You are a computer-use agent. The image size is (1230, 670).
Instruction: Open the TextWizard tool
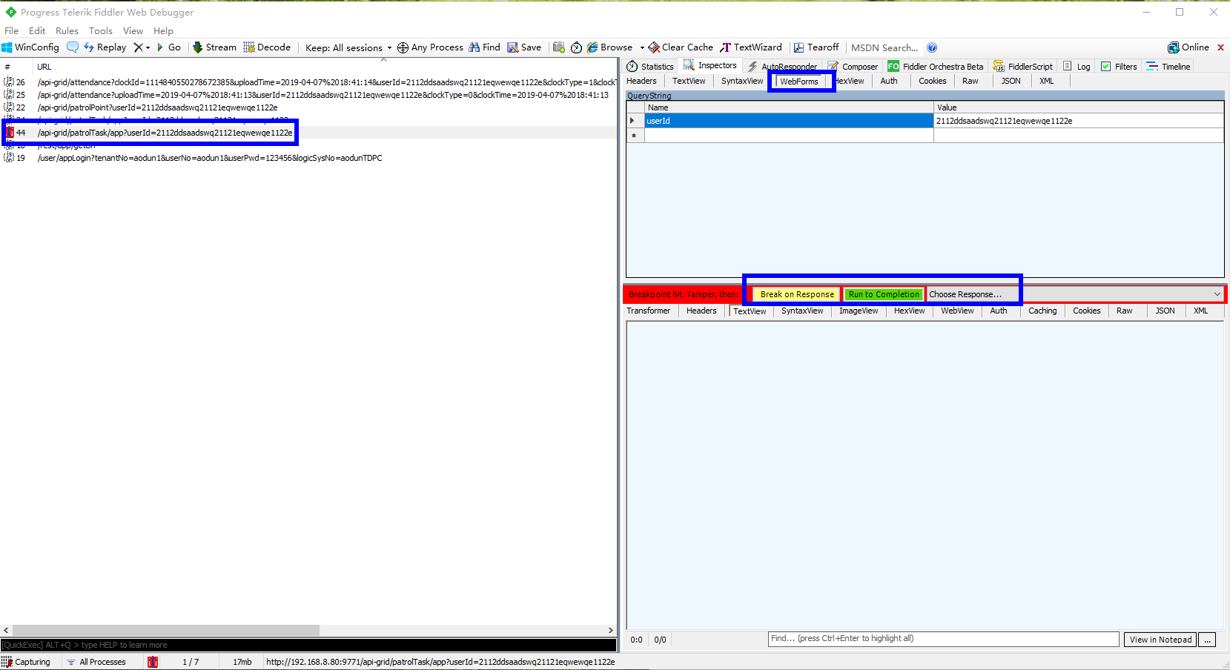pyautogui.click(x=751, y=47)
